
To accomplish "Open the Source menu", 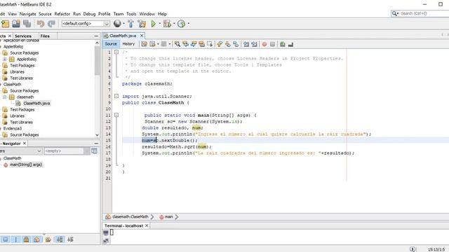I will point(45,14).
